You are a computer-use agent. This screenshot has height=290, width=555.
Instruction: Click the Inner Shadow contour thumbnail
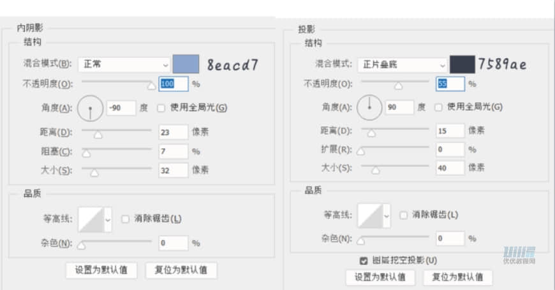click(x=91, y=219)
